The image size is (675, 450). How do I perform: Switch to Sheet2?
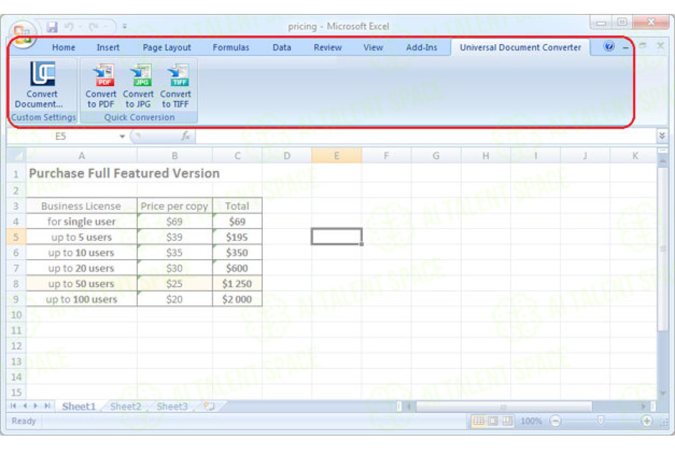(126, 406)
